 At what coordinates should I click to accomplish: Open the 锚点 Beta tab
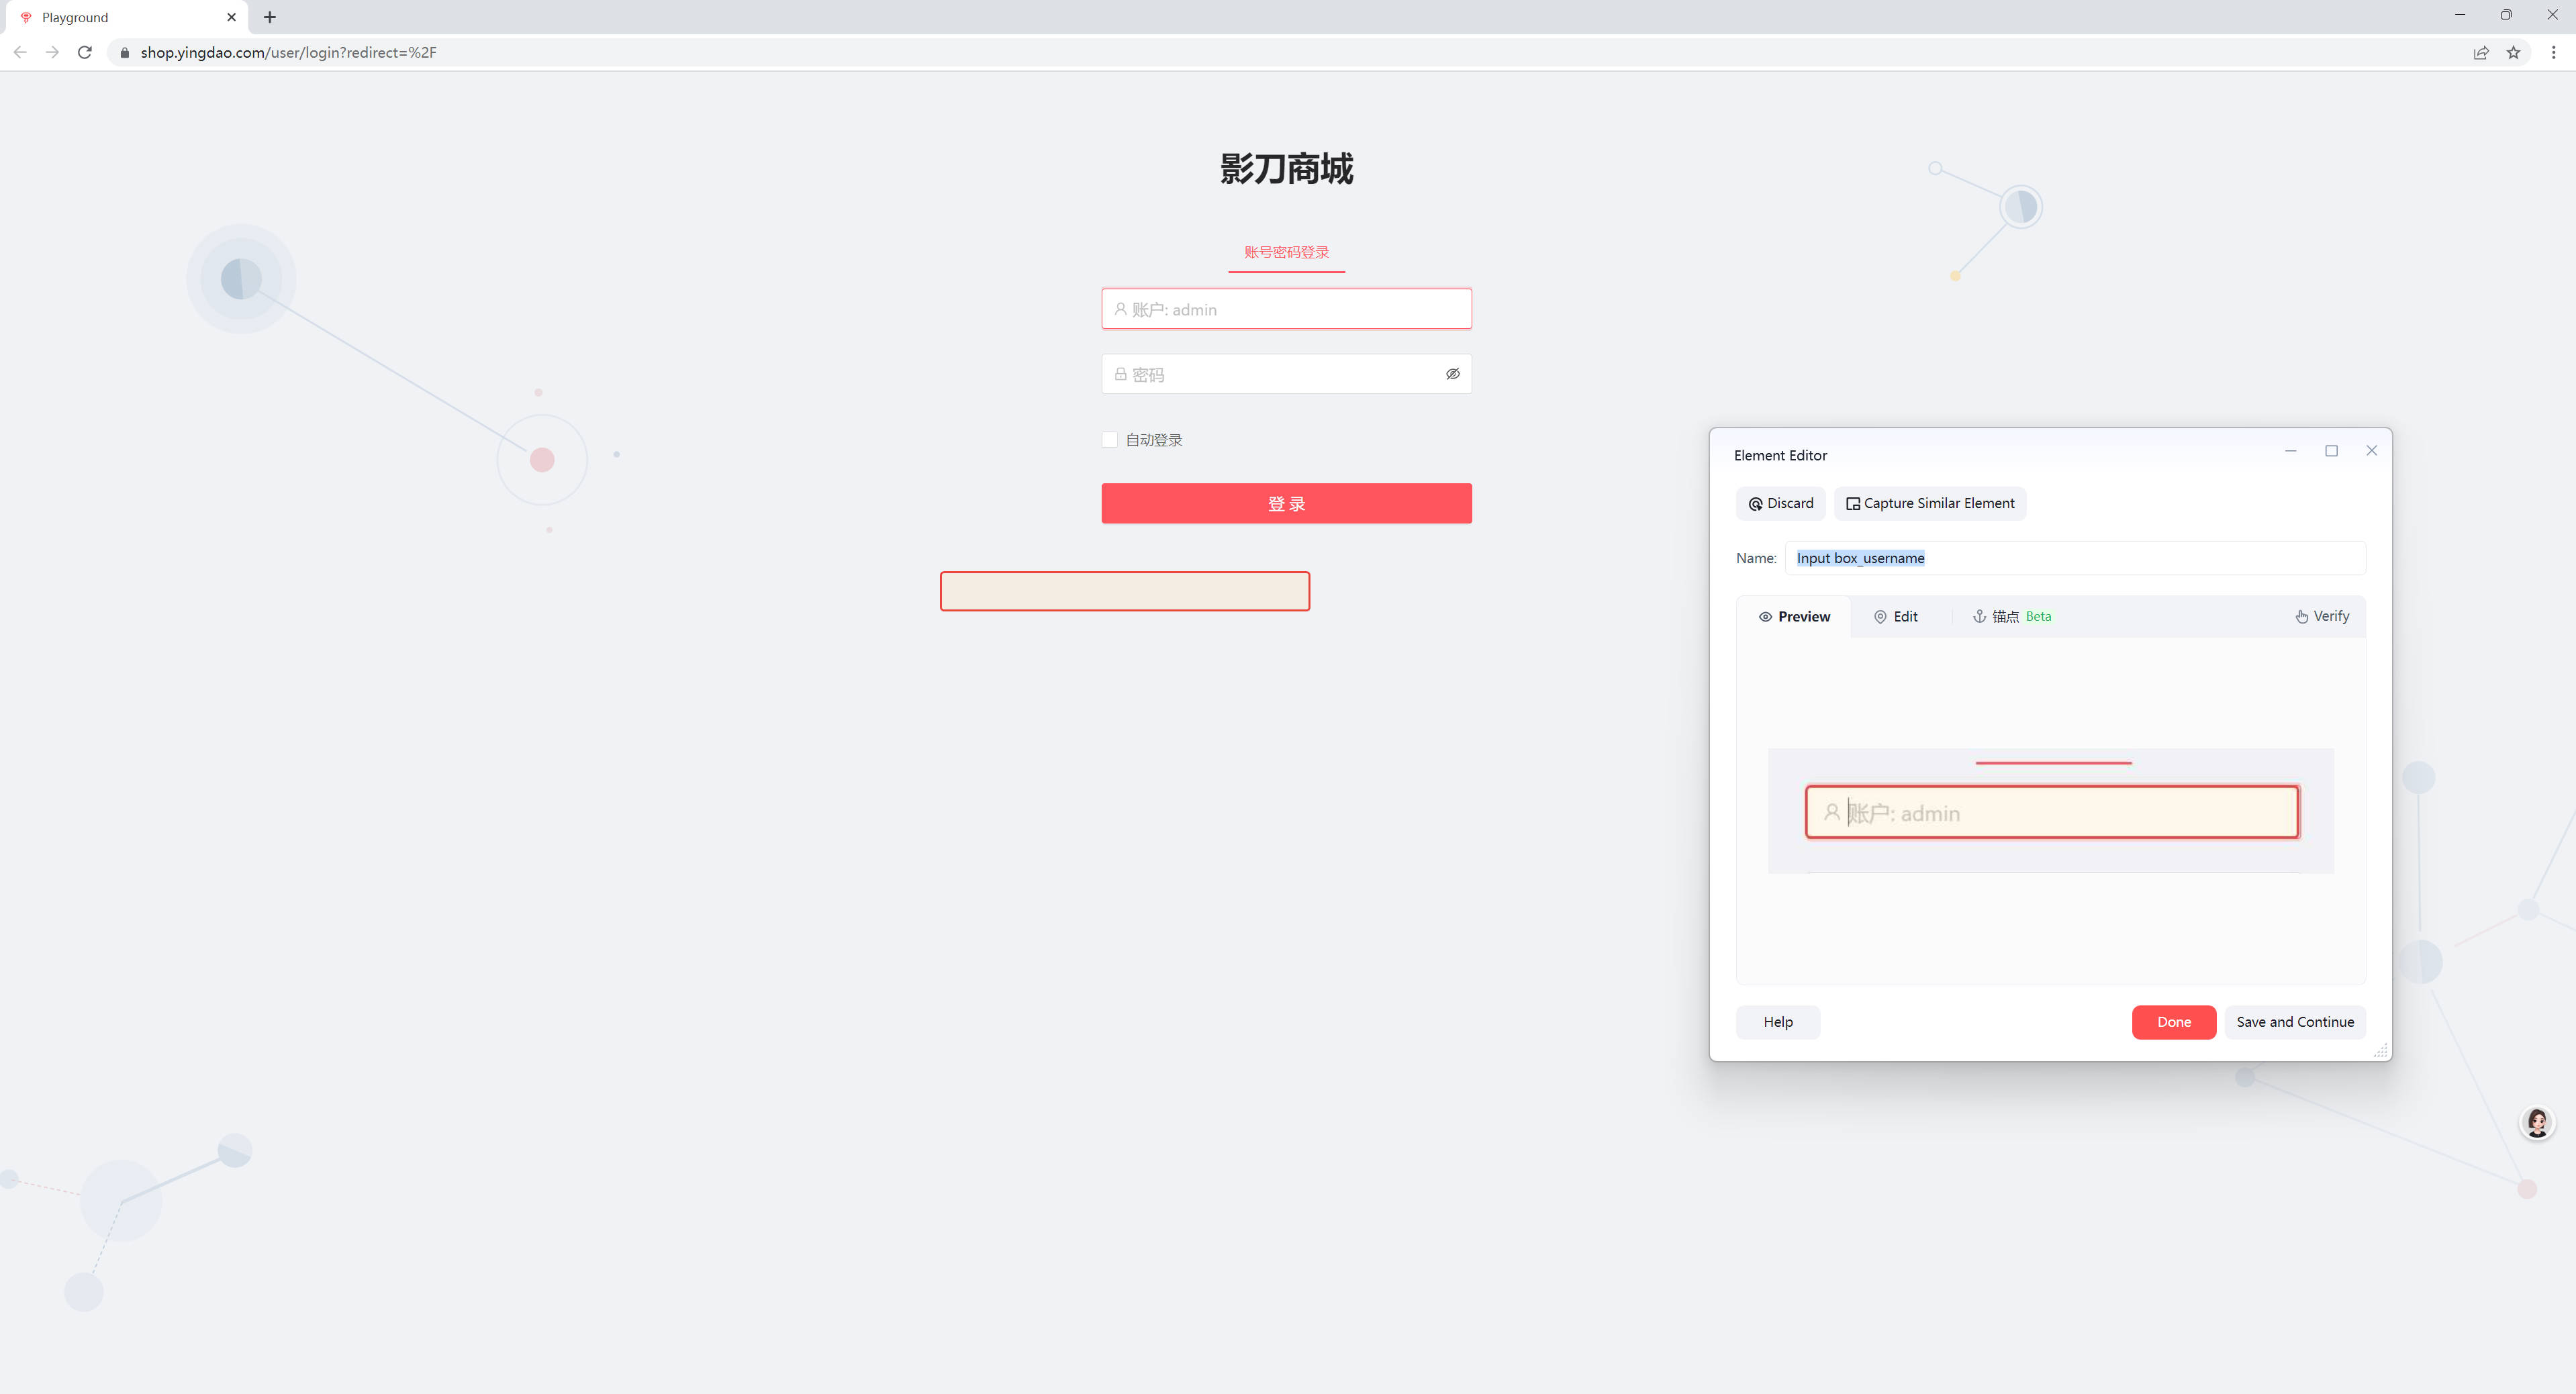point(2011,617)
